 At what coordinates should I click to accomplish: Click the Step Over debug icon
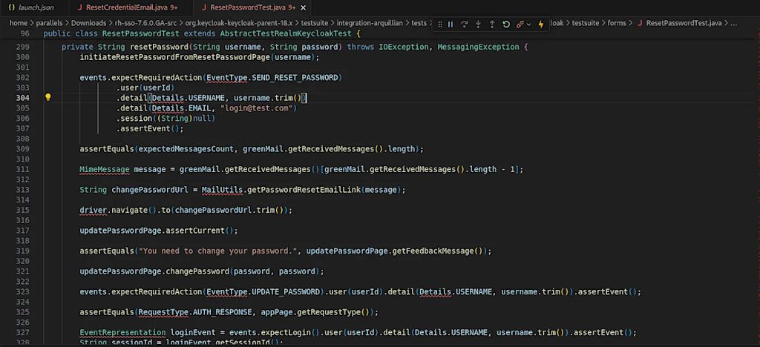[x=465, y=24]
